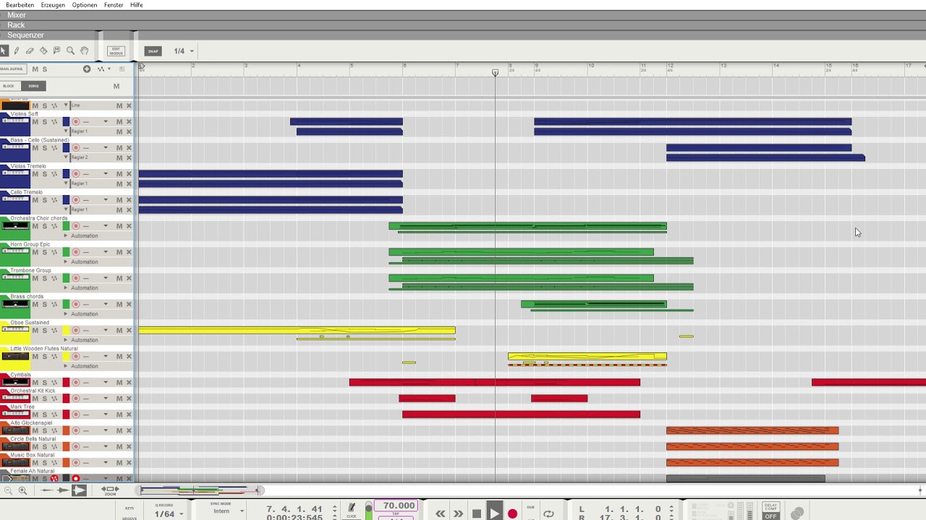Viewport: 926px width, 520px height.
Task: Expand Automation under Horn Group Epic
Action: tap(65, 261)
